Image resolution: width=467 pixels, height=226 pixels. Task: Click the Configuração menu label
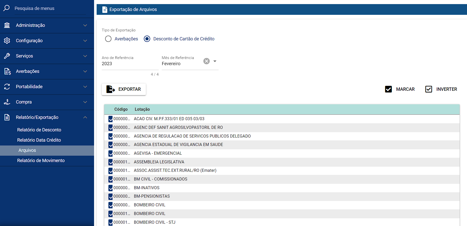[29, 41]
